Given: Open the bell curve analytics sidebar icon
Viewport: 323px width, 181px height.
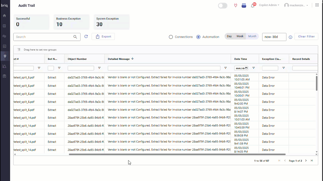Looking at the screenshot, I should point(4,66).
